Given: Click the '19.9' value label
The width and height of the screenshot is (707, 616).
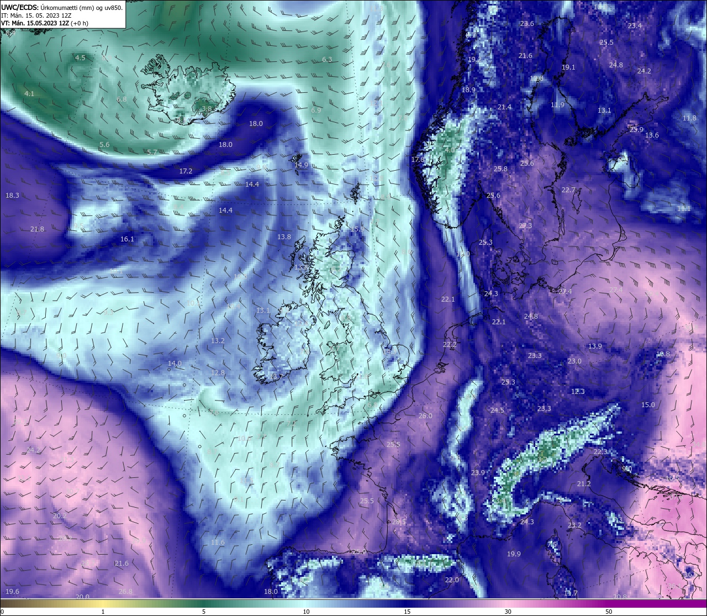Looking at the screenshot, I should click(x=514, y=554).
